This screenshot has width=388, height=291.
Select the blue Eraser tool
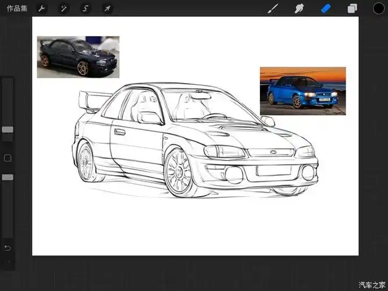[x=326, y=8]
